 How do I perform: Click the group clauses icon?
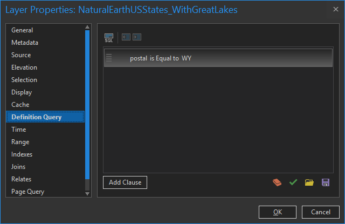[x=137, y=37]
